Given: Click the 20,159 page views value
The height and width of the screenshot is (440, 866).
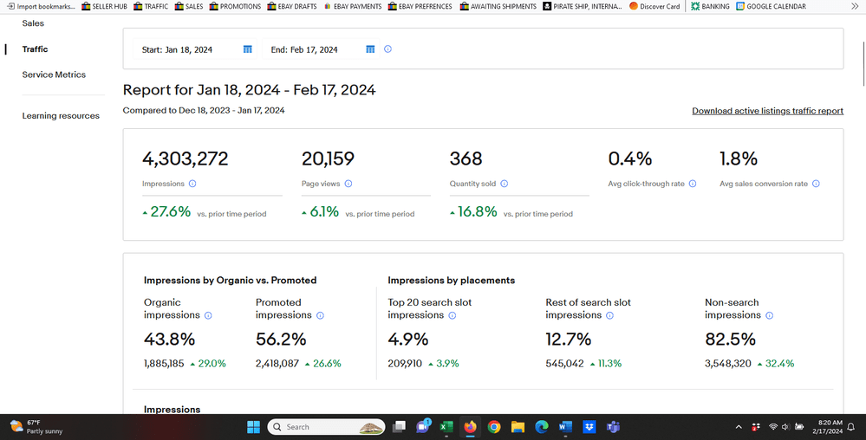Looking at the screenshot, I should 328,159.
